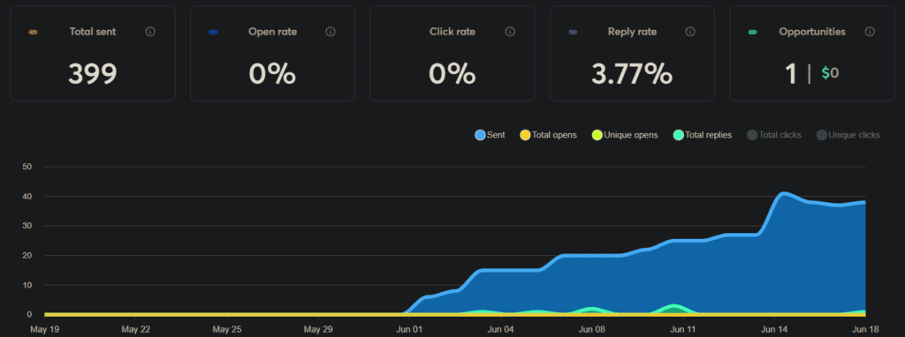Click the Jun 08 x-axis label
Viewport: 905px width, 337px height.
591,330
